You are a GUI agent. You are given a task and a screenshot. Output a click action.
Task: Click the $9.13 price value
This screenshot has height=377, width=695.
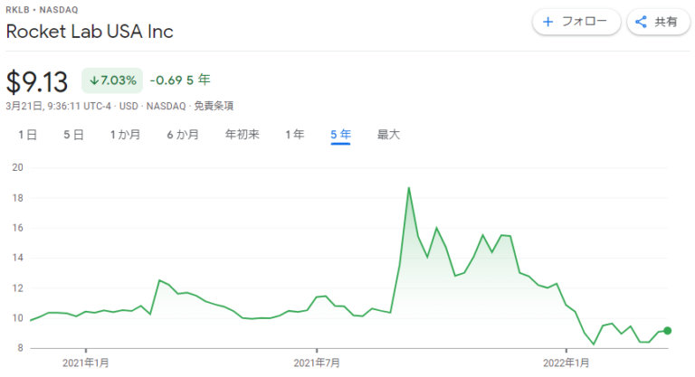37,82
